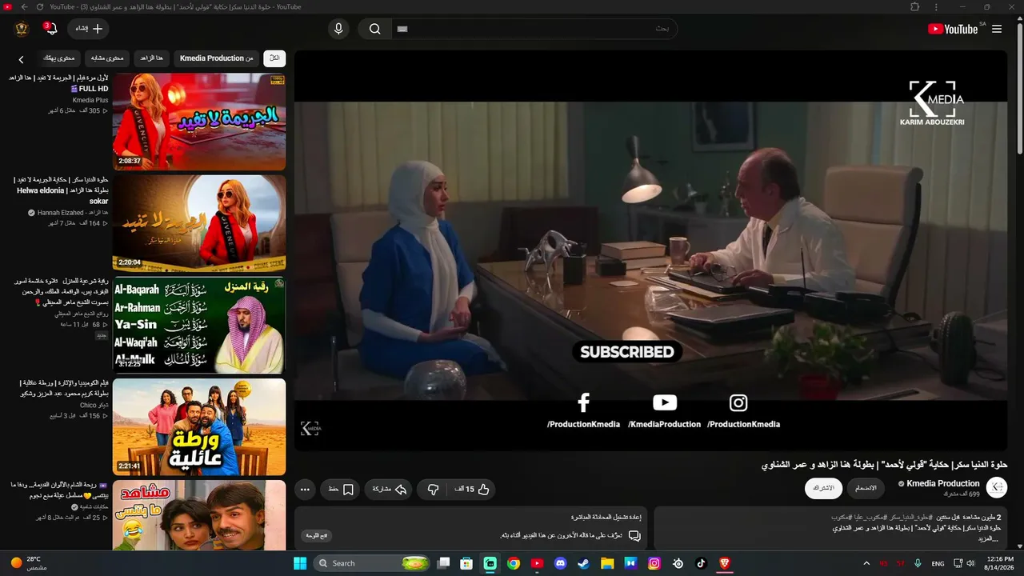Show hidden system tray icons
The image size is (1024, 576).
[866, 563]
